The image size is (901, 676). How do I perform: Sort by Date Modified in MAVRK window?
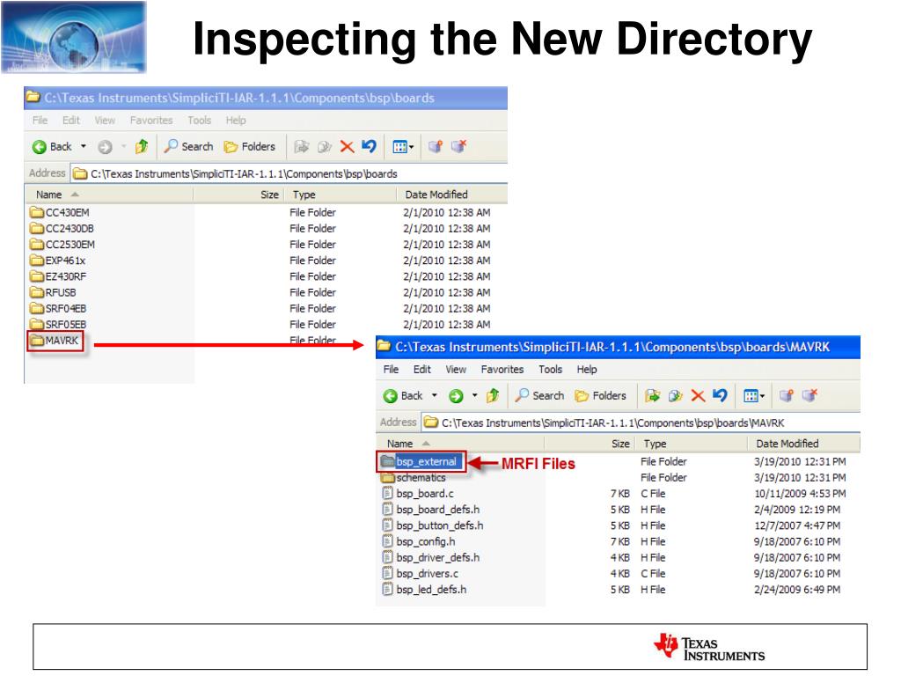804,444
